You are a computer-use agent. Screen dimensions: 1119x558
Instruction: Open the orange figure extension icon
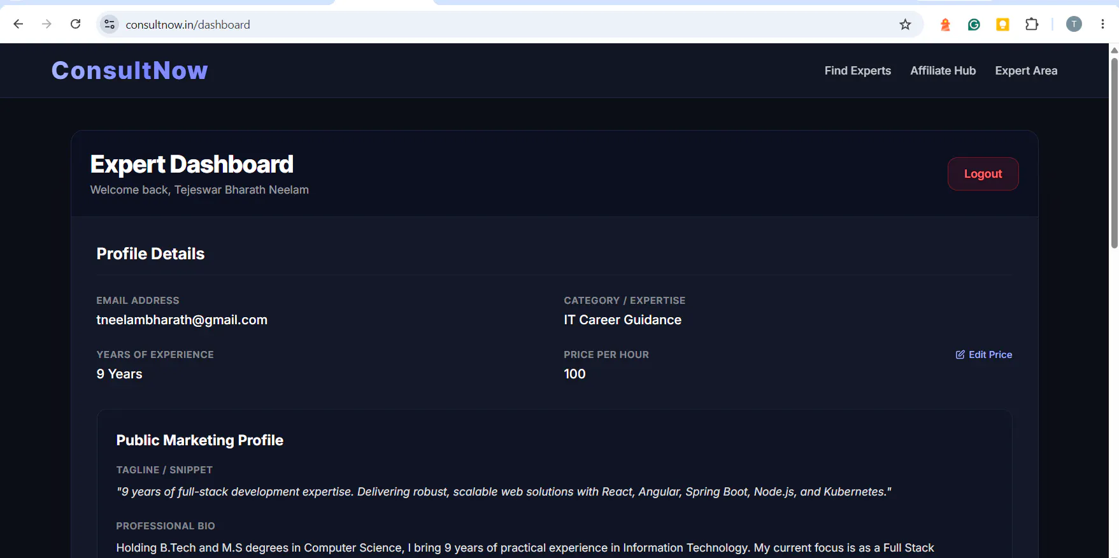click(945, 24)
